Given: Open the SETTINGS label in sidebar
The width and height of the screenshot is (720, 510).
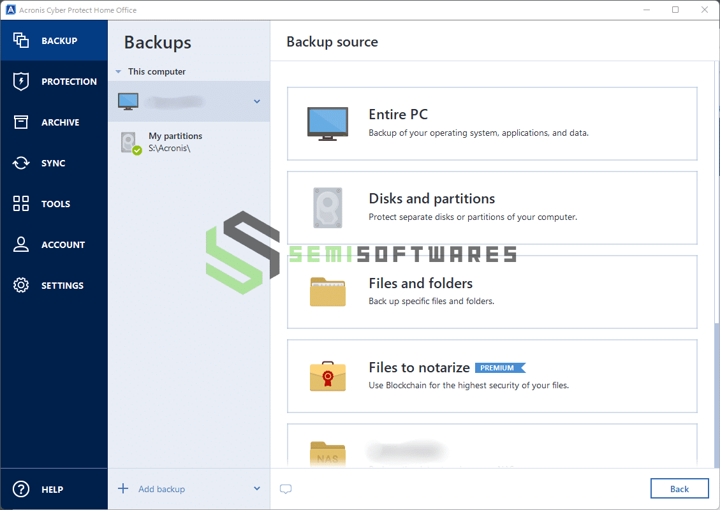Looking at the screenshot, I should tap(62, 286).
